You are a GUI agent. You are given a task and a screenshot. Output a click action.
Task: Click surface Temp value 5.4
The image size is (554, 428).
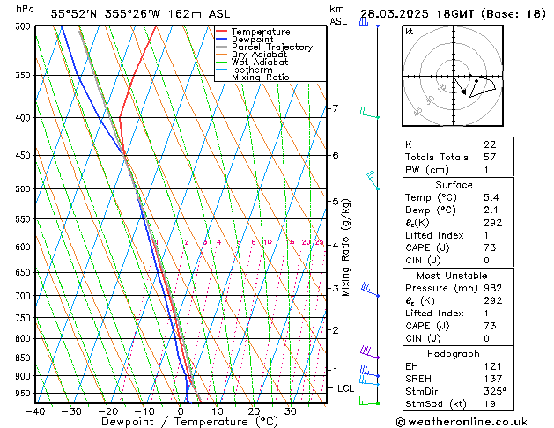point(491,197)
